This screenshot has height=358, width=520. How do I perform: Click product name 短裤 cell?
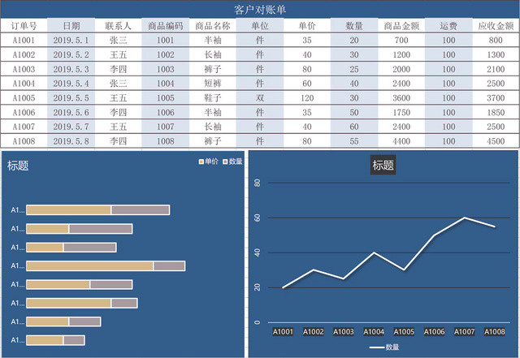point(213,84)
